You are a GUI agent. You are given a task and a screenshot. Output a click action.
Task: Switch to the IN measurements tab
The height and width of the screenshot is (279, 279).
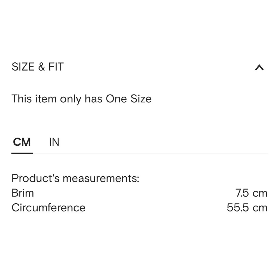tap(54, 142)
